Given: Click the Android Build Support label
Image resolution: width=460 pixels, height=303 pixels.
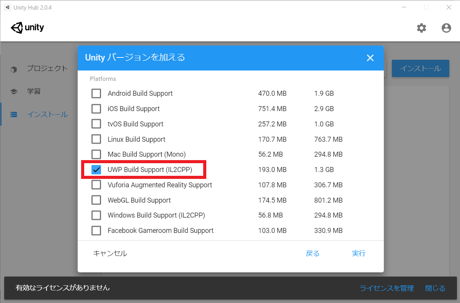Looking at the screenshot, I should (140, 93).
